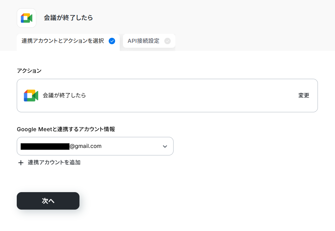Expand the account dropdown chevron arrow
The width and height of the screenshot is (335, 231).
coord(165,147)
